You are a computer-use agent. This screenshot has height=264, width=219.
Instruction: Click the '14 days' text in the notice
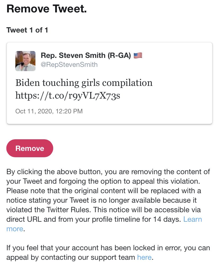[x=167, y=219]
